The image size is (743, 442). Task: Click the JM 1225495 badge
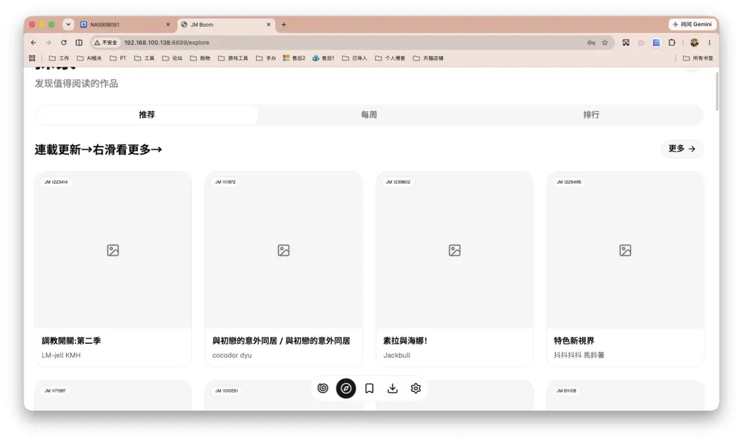click(569, 181)
